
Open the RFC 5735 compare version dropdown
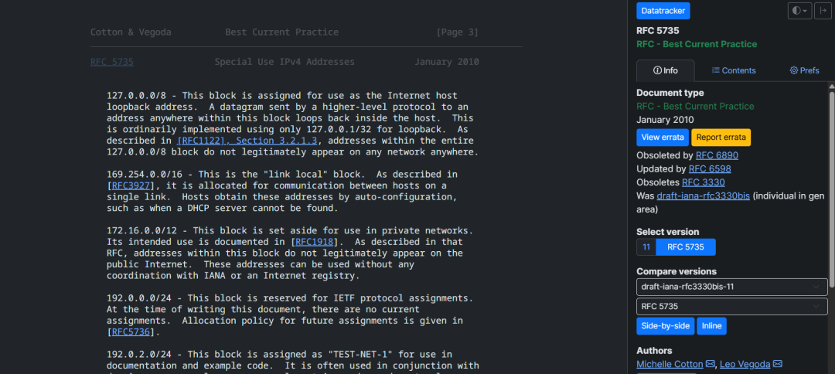tap(731, 306)
